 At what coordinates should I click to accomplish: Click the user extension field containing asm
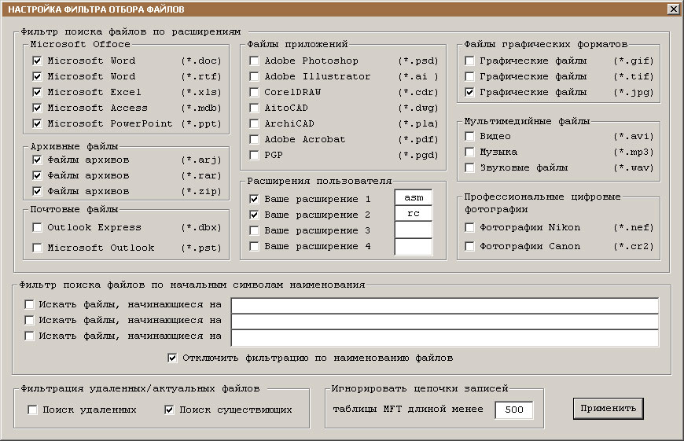(x=413, y=199)
